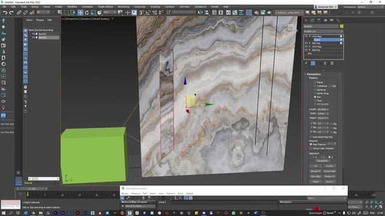Select the Cylindrical mapping option
This screenshot has height=216, width=385.
tap(315, 86)
